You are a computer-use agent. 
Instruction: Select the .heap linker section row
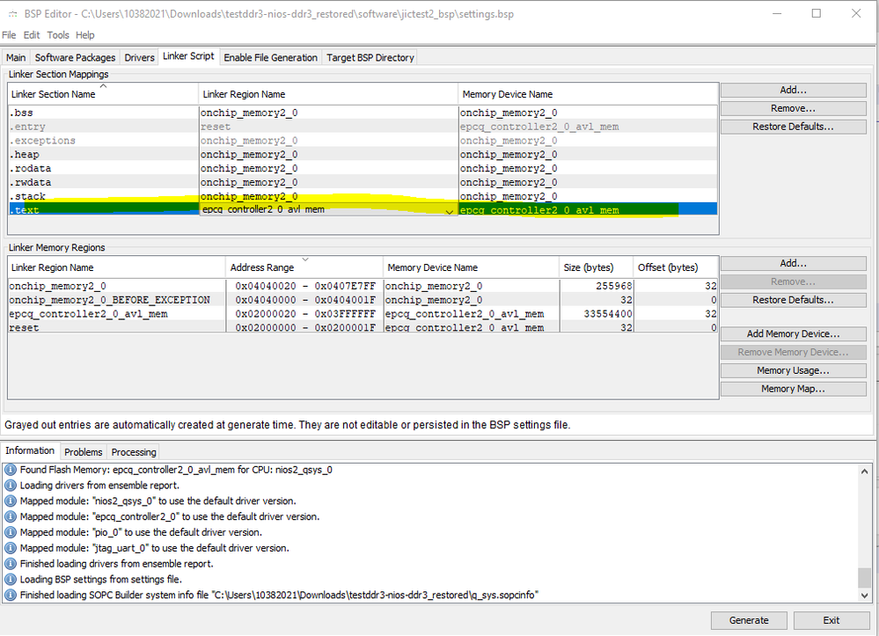click(x=103, y=155)
